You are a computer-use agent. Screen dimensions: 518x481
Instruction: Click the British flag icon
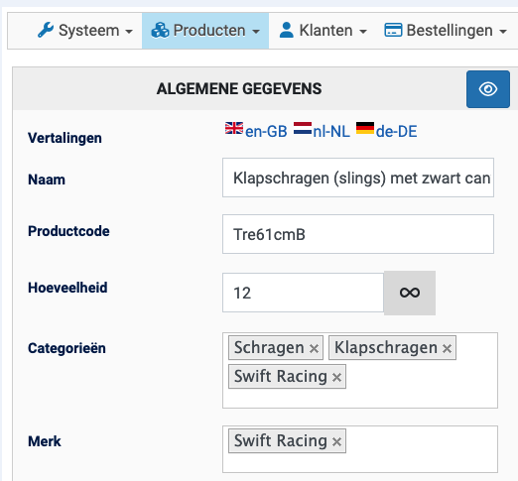pos(234,128)
